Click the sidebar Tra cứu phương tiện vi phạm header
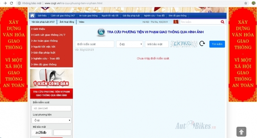257x138 pixels. click(51, 93)
